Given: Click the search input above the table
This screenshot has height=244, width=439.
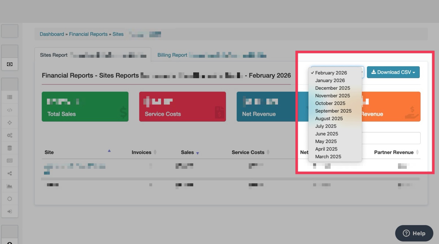Looking at the screenshot, I should (391, 138).
